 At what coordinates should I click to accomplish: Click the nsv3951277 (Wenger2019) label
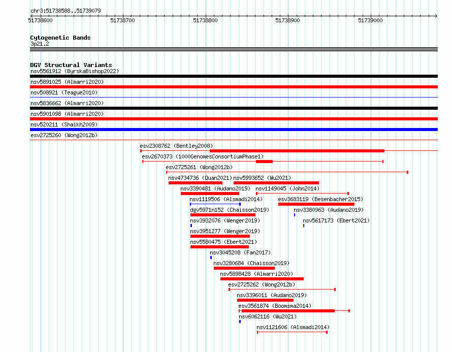(225, 231)
